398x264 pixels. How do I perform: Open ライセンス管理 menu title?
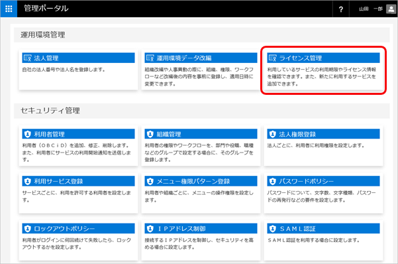(x=301, y=58)
